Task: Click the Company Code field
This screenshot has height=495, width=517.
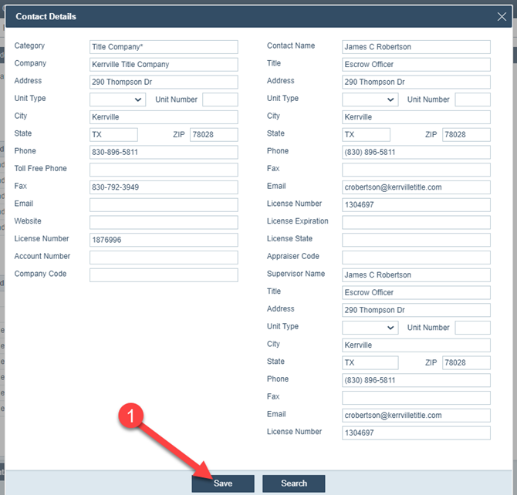Action: tap(164, 275)
